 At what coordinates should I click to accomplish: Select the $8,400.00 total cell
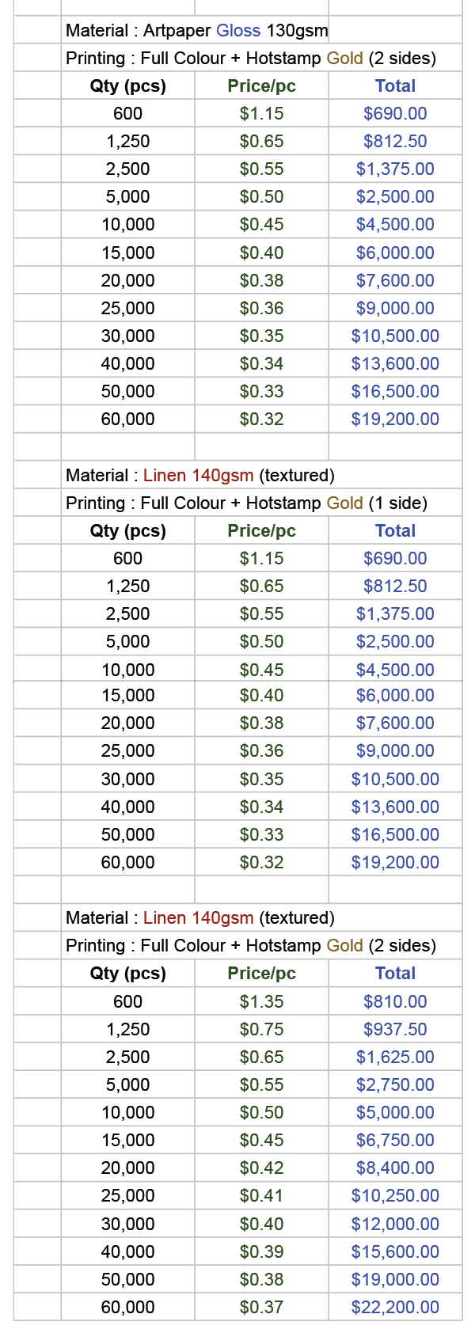(395, 1168)
